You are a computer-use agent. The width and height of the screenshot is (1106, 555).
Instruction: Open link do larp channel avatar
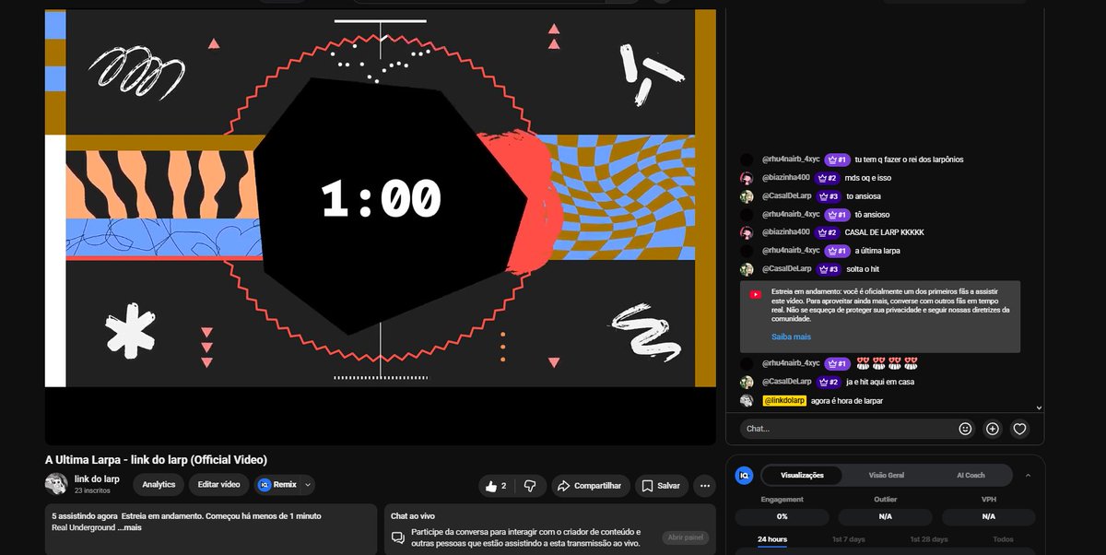(x=56, y=484)
